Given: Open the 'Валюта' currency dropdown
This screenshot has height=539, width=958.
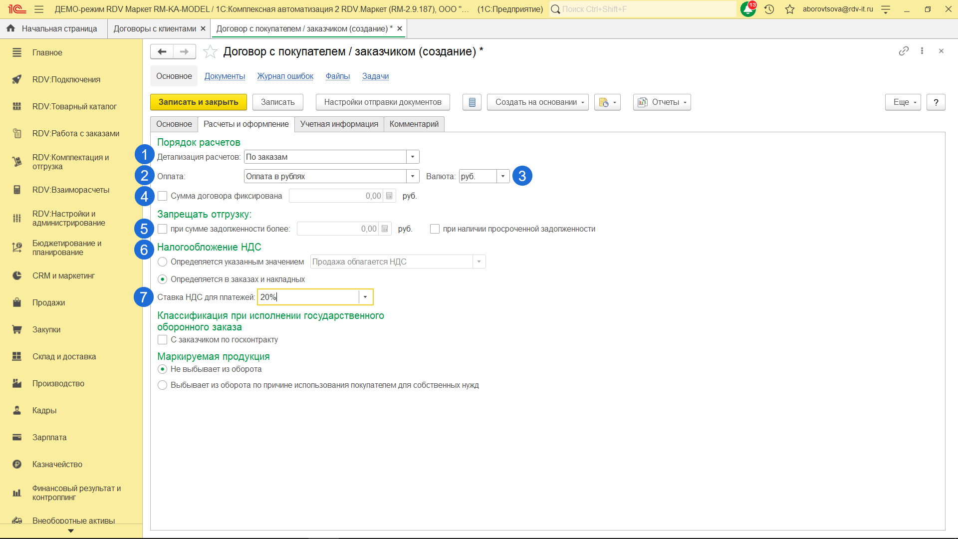Looking at the screenshot, I should coord(503,177).
